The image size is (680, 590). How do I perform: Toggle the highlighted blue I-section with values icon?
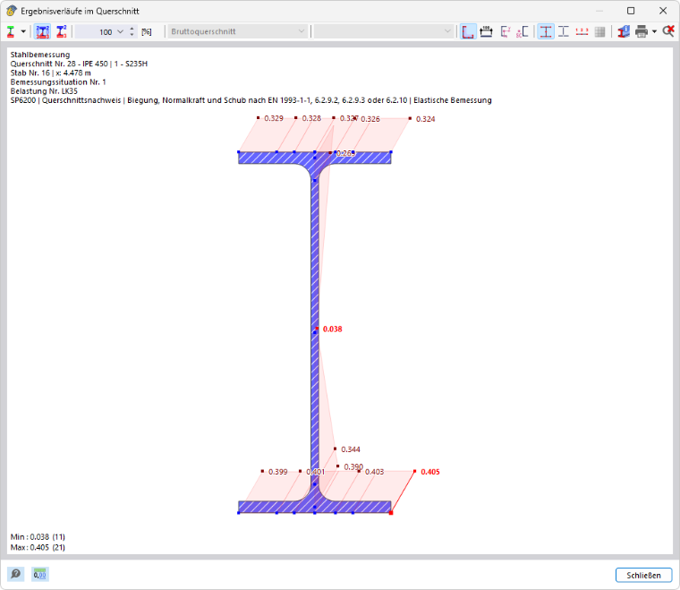43,31
